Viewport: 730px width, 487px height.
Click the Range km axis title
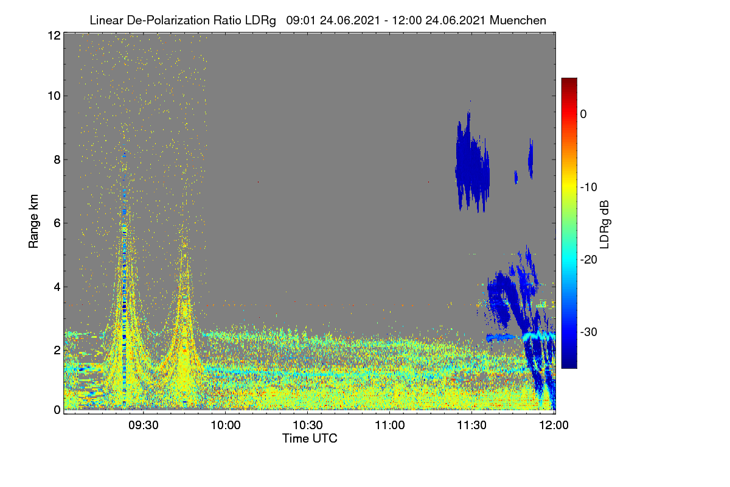pos(33,222)
